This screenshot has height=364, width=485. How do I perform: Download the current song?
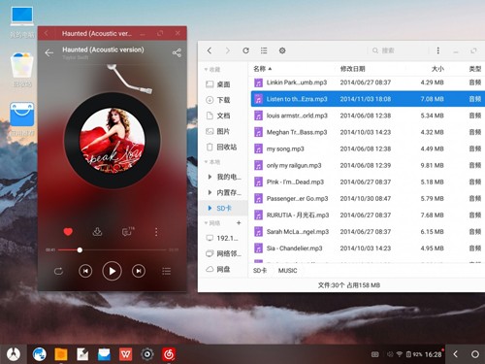click(x=97, y=232)
